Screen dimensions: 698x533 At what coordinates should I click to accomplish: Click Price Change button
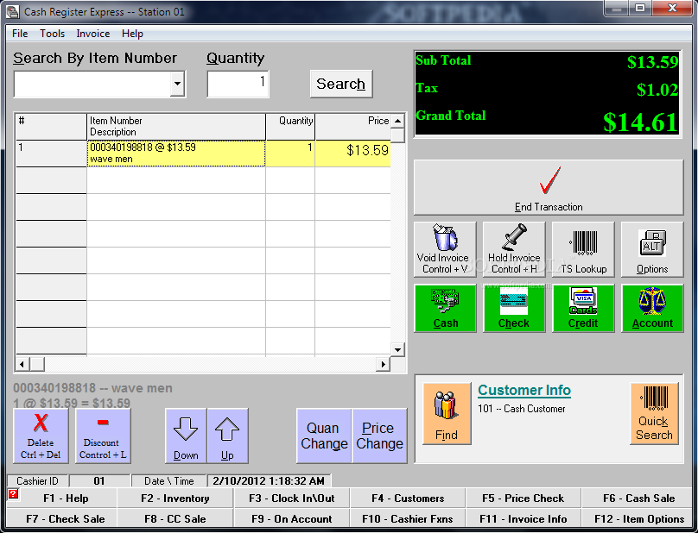click(379, 436)
